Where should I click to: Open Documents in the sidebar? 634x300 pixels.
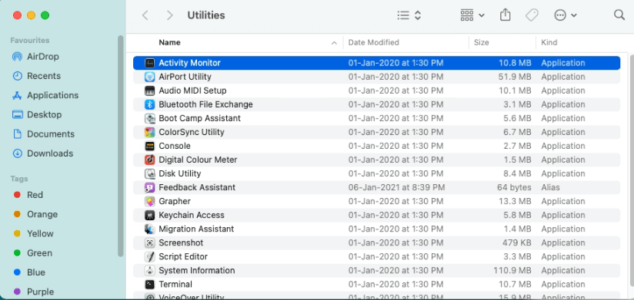43,134
